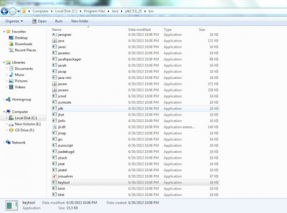Click the Open toolbar button
The width and height of the screenshot is (287, 213).
pyautogui.click(x=39, y=21)
